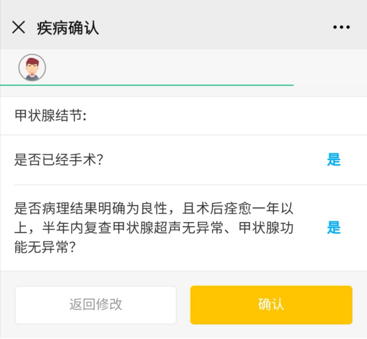Click the green progress line under avatar
This screenshot has height=339, width=367.
[147, 85]
